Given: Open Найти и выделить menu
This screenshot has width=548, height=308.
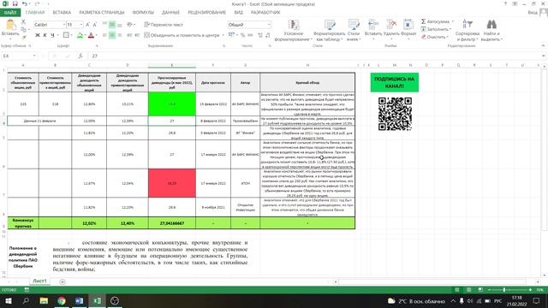Looking at the screenshot, I should point(491,31).
